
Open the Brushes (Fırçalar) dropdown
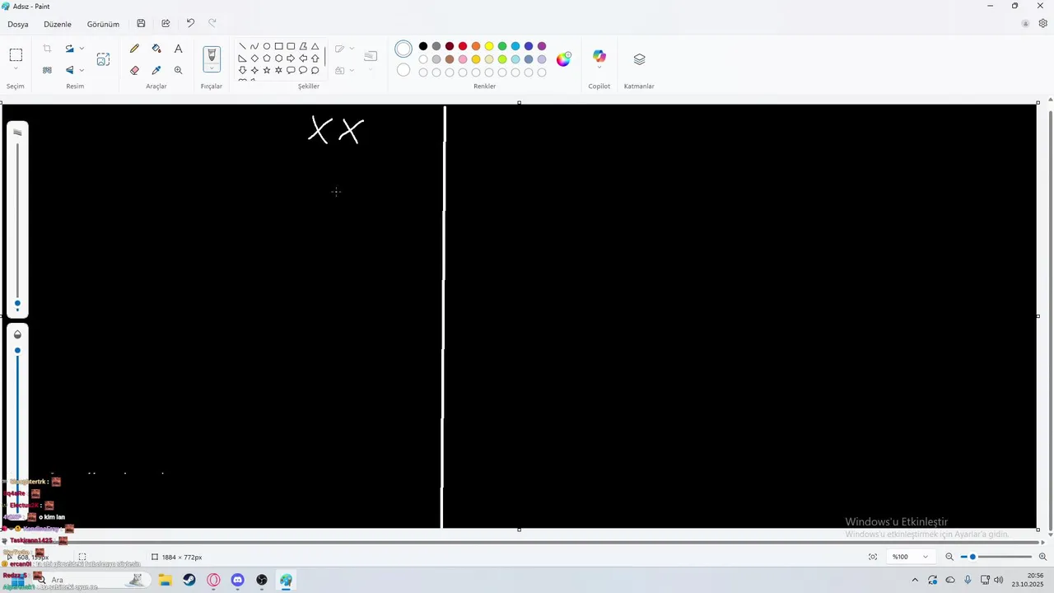(x=212, y=69)
